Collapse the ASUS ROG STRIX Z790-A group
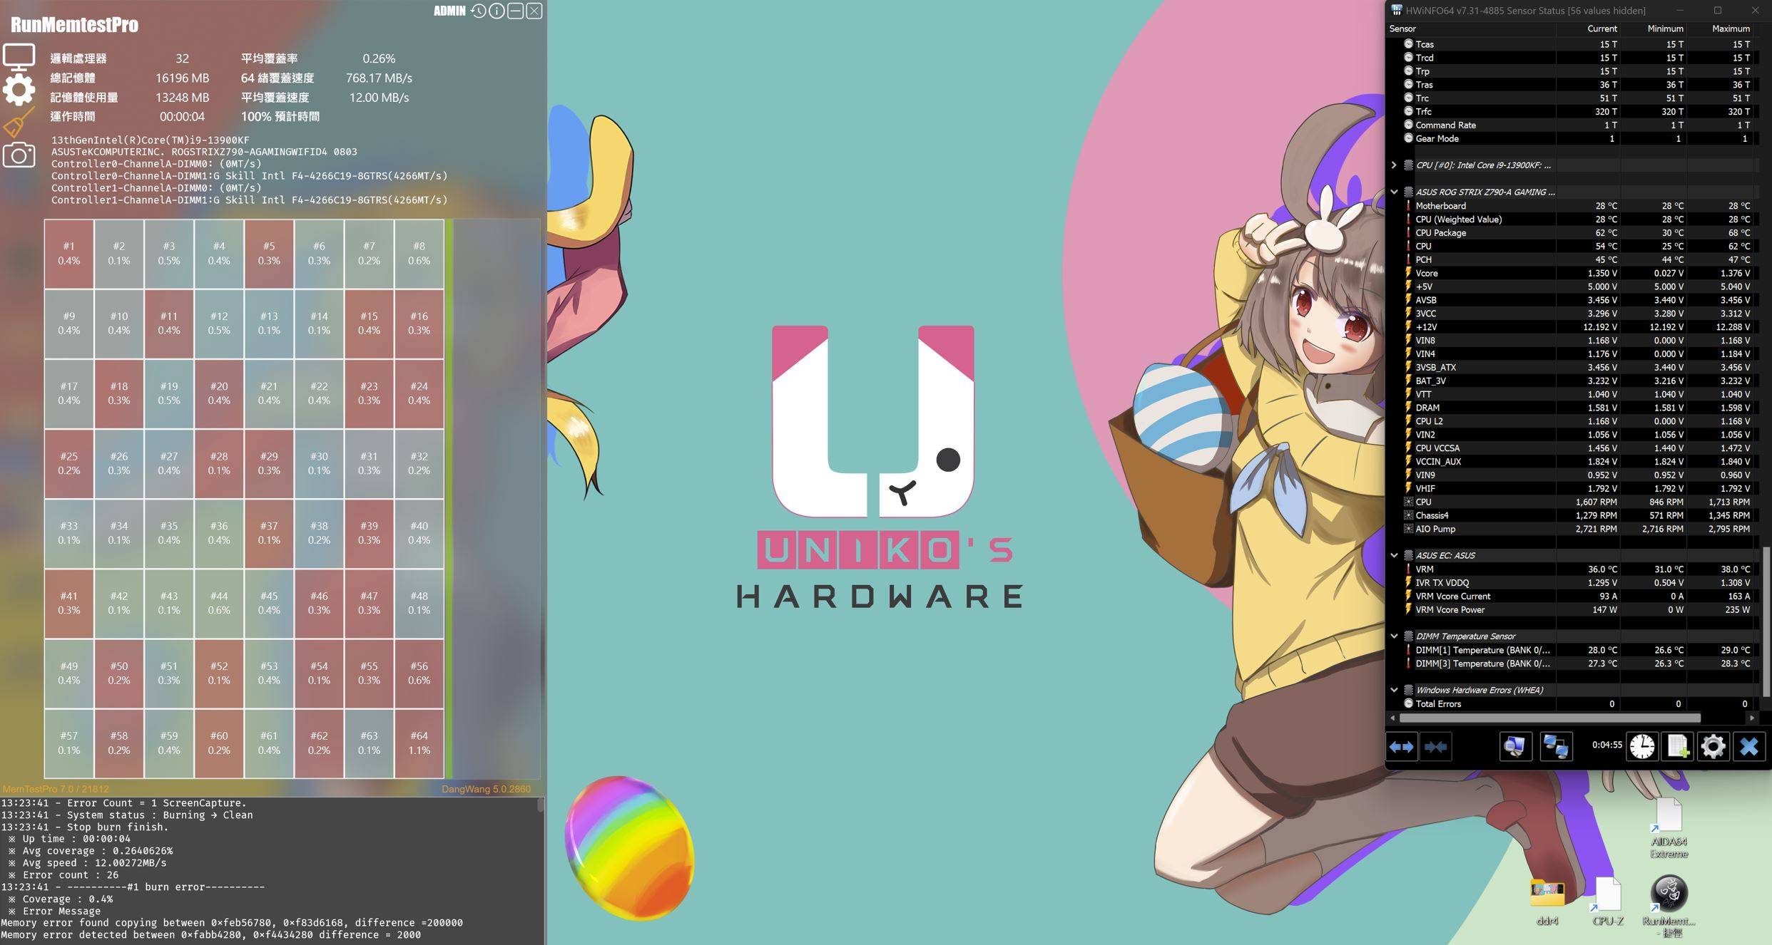1772x945 pixels. click(x=1394, y=192)
